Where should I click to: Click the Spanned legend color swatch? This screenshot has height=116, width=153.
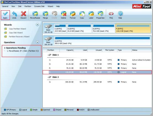(x=42, y=110)
